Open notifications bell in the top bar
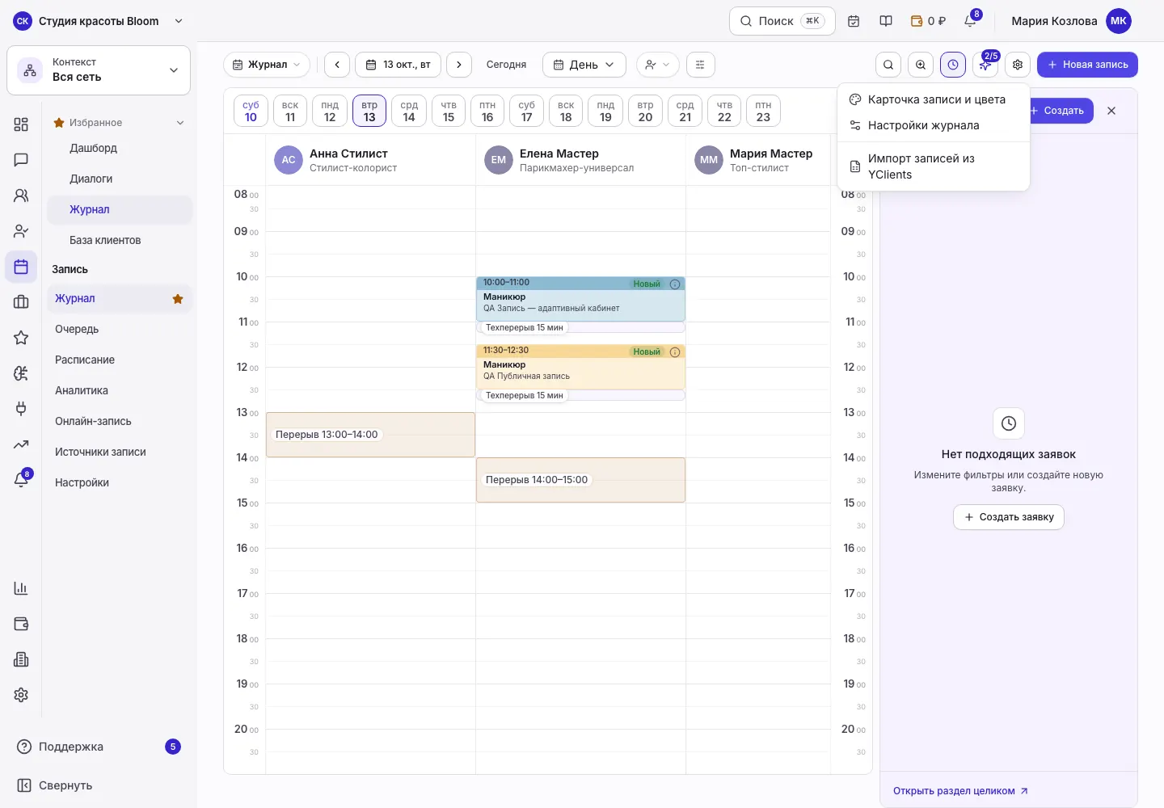Viewport: 1164px width, 808px height. (x=971, y=21)
